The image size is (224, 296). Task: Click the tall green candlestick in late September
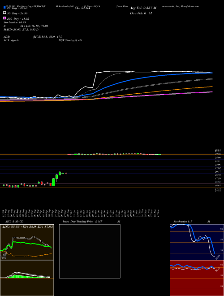click(53, 182)
